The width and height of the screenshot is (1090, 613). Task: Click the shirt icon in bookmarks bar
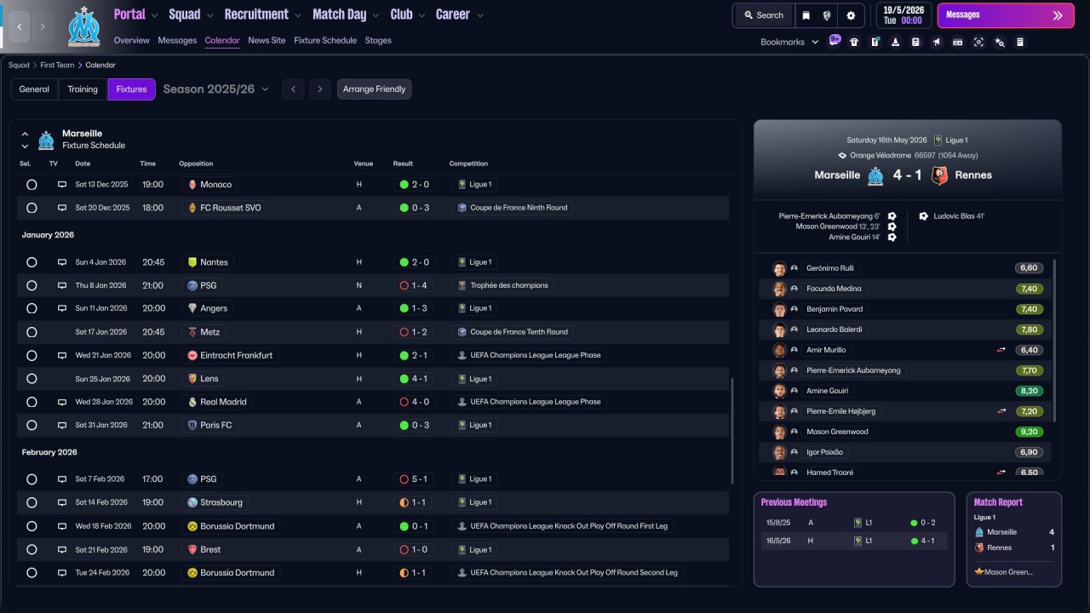[x=854, y=42]
